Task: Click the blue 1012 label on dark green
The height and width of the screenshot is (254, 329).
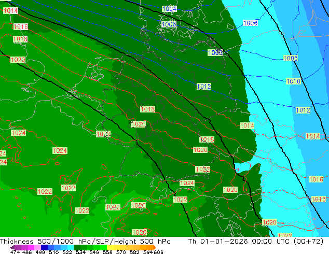Action: point(204,86)
